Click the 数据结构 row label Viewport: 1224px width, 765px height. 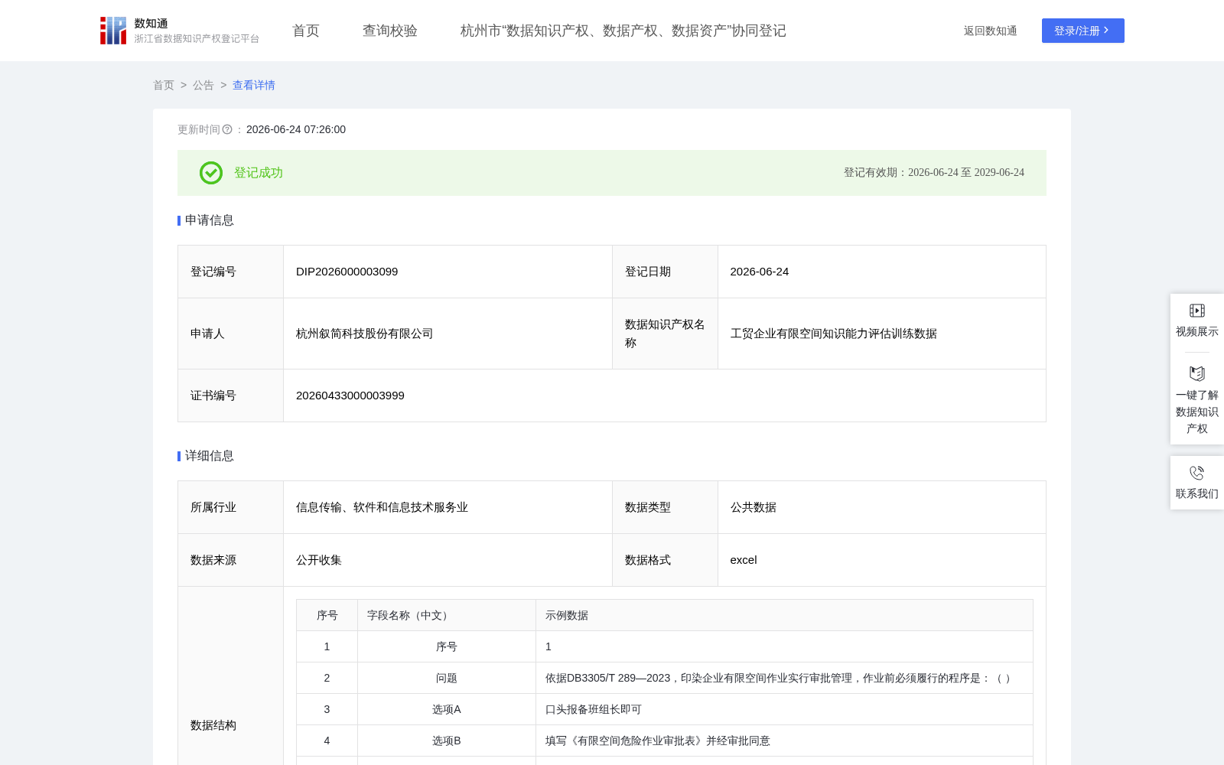213,725
